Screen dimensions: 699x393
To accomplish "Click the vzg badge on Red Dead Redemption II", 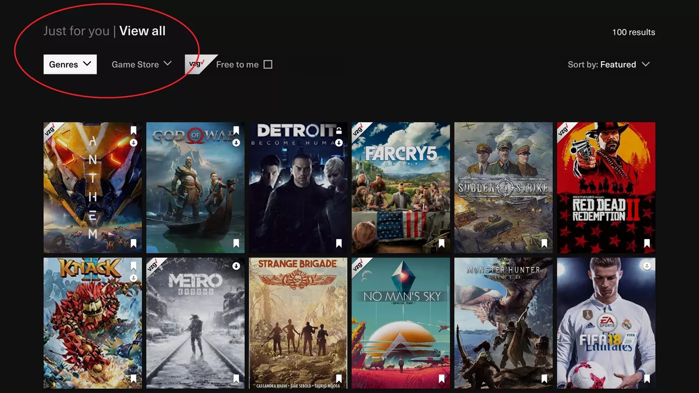I will click(564, 129).
